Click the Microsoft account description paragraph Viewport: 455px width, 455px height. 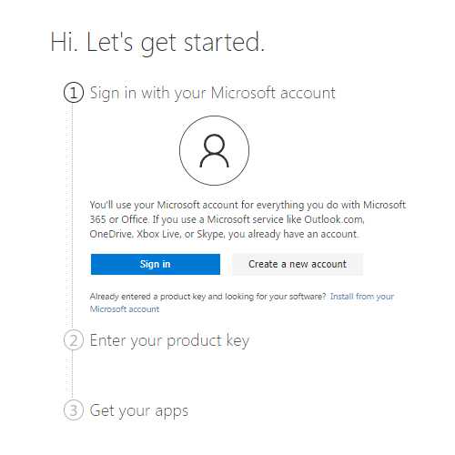248,219
